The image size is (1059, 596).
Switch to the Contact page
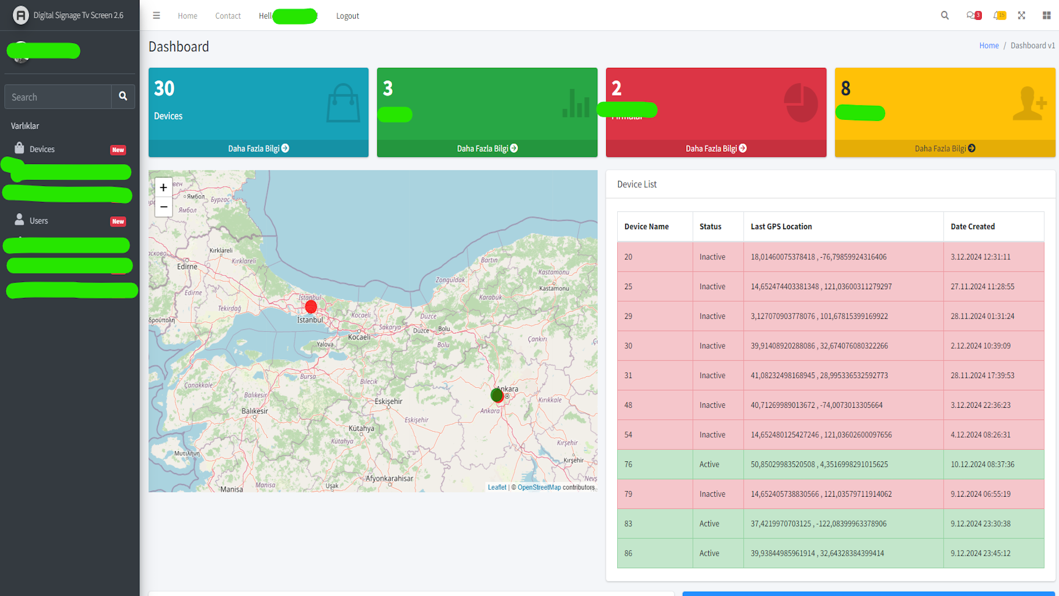pyautogui.click(x=228, y=15)
